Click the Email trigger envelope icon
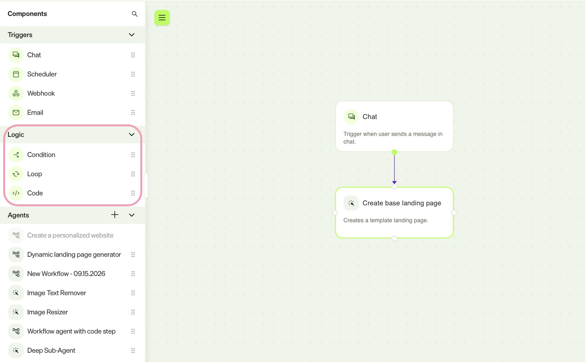Viewport: 585px width, 362px height. pos(16,113)
